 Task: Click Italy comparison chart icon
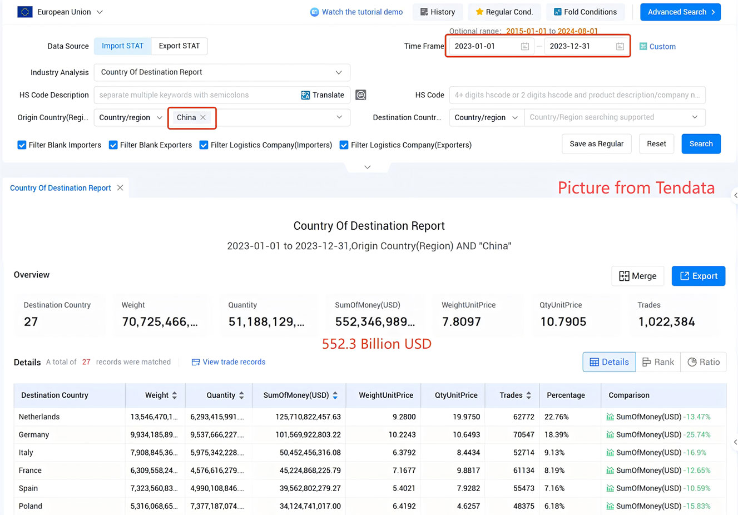point(610,453)
